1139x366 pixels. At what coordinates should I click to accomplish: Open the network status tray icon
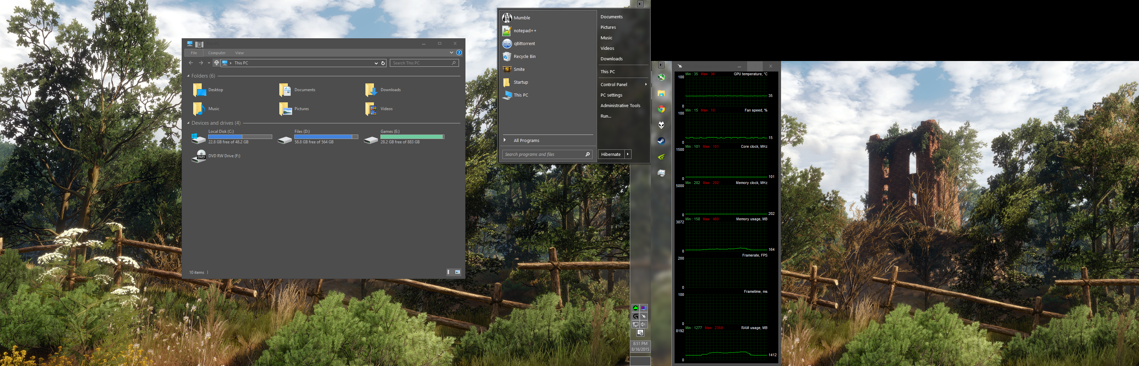point(635,324)
